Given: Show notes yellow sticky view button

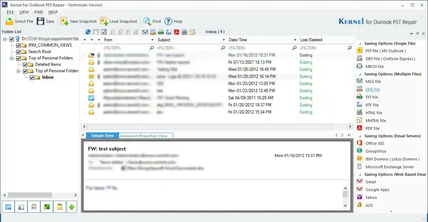Looking at the screenshot, I should coord(60,207).
